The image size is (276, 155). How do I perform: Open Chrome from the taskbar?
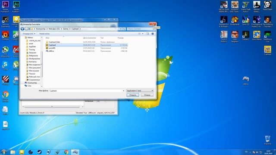(x=66, y=152)
